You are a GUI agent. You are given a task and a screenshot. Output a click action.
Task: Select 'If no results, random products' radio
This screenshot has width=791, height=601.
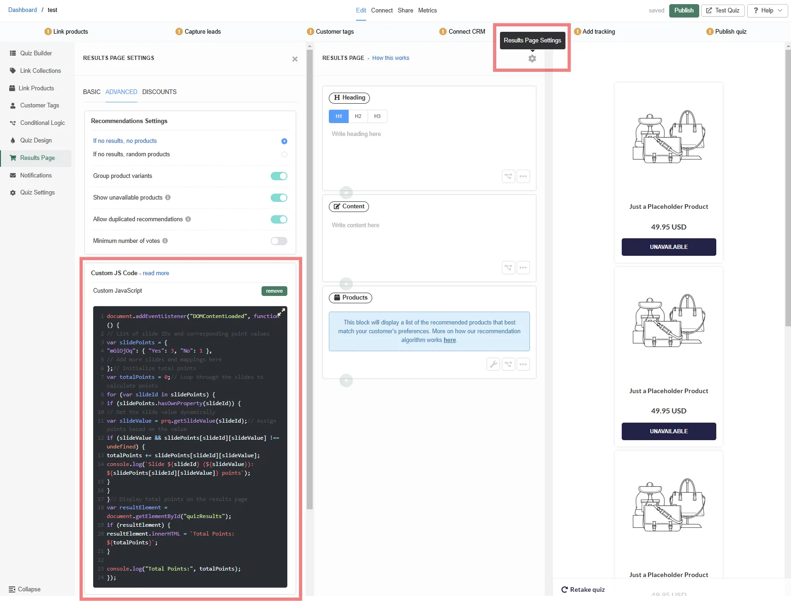pos(284,154)
